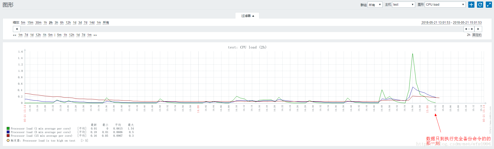Image resolution: width=494 pixels, height=149 pixels.
Task: Set 缩放 zoom to 6h
Action: pyautogui.click(x=62, y=23)
